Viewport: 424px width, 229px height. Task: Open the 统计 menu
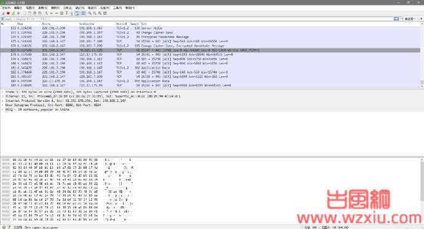coord(80,8)
